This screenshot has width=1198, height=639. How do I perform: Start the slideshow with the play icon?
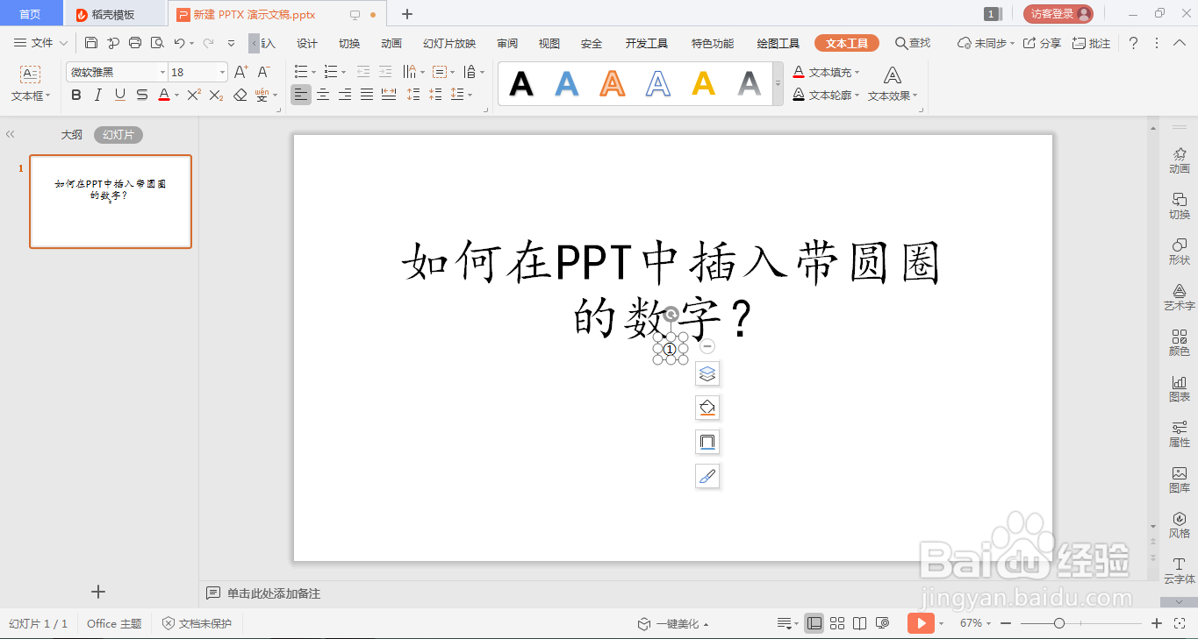click(x=921, y=623)
